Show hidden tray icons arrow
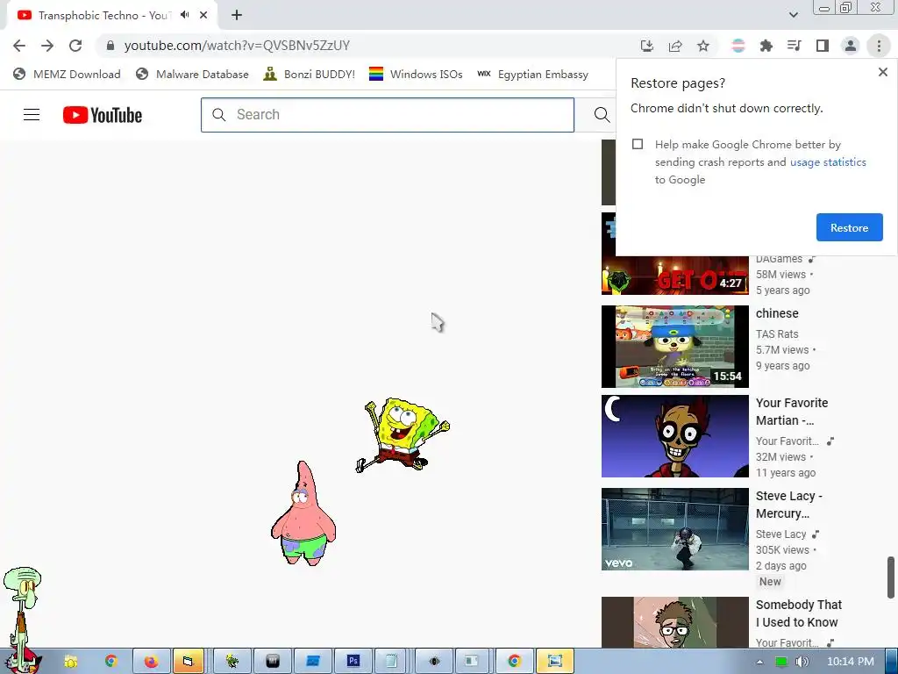This screenshot has height=674, width=898. (759, 662)
